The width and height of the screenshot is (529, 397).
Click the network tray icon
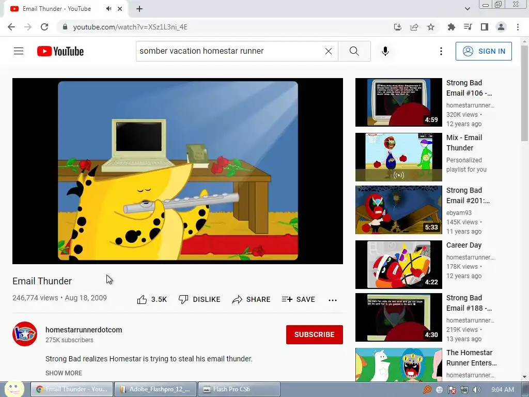[464, 390]
